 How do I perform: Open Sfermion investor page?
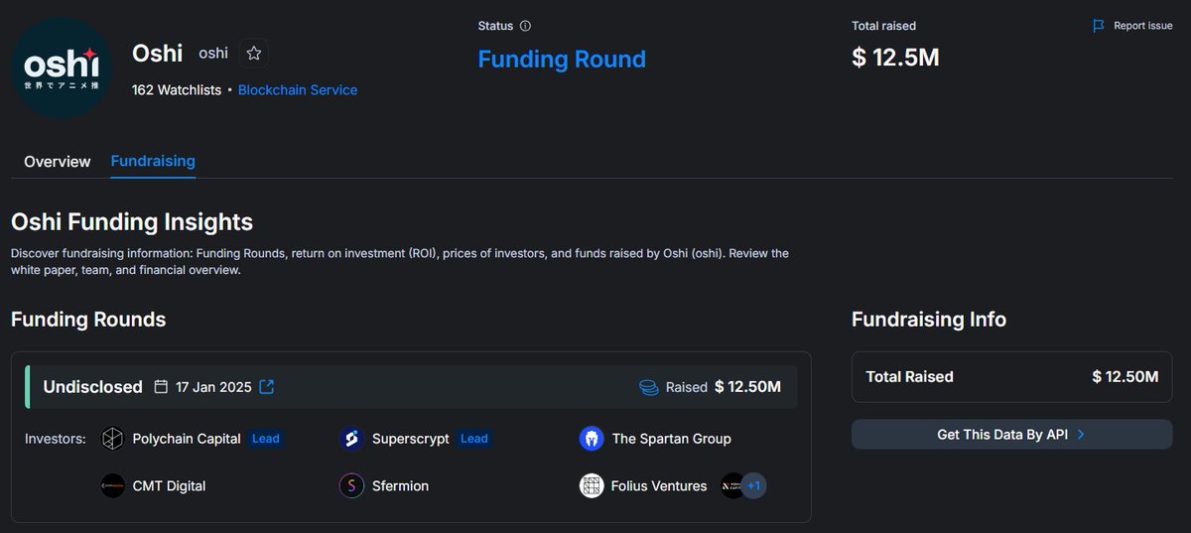tap(402, 486)
